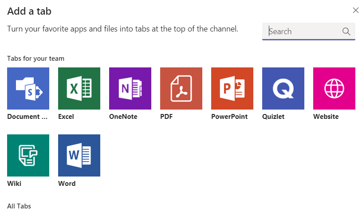Select the "Wiki" label below the tile
The width and height of the screenshot is (362, 212).
click(x=14, y=184)
